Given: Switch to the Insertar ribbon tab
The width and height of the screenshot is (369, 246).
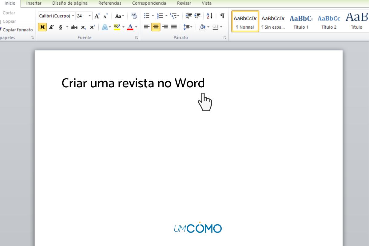Looking at the screenshot, I should [x=34, y=3].
